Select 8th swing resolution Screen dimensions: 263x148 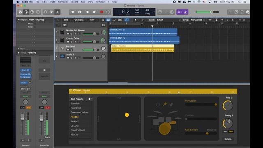(225, 132)
